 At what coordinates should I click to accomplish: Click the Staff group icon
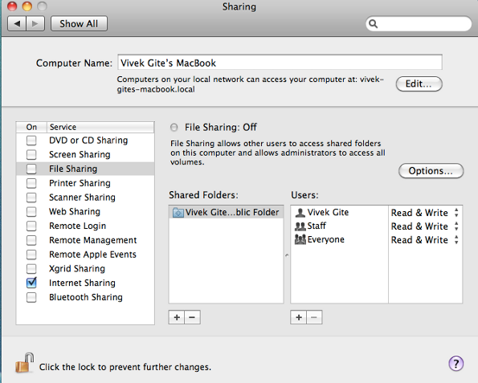(x=300, y=226)
